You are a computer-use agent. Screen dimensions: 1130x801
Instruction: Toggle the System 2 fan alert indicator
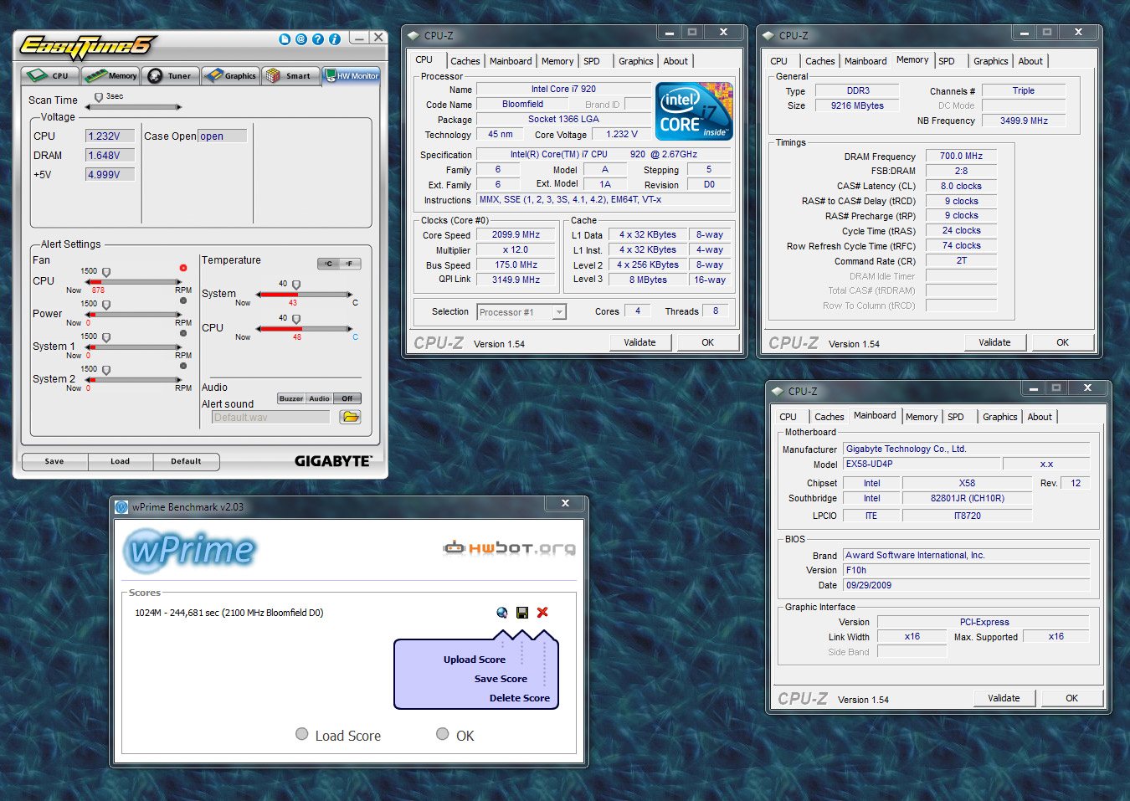tap(183, 366)
